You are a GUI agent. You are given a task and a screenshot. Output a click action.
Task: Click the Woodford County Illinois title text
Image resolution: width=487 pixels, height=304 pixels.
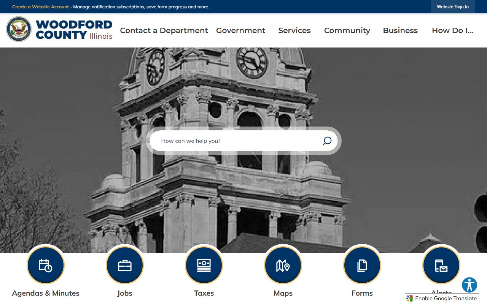[x=74, y=30]
